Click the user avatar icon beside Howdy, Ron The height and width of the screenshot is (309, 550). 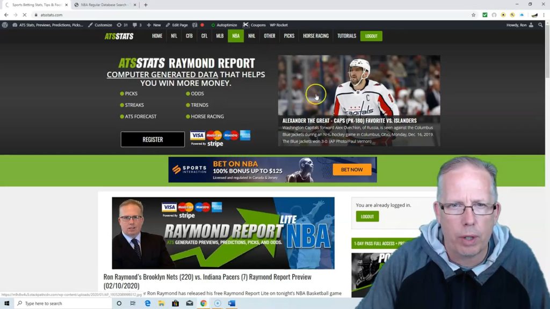coord(531,25)
